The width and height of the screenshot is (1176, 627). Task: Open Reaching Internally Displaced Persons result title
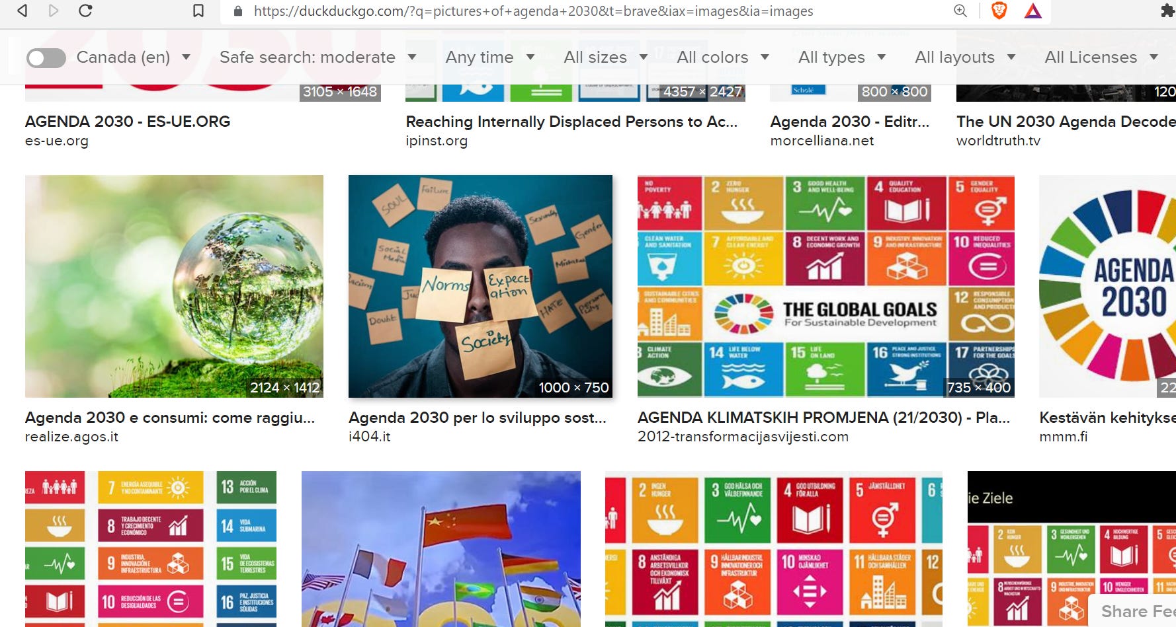click(571, 122)
